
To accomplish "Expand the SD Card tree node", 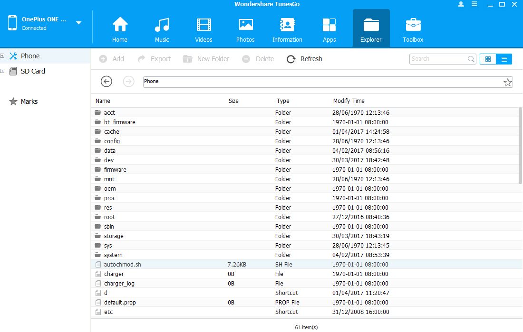I will click(2, 71).
